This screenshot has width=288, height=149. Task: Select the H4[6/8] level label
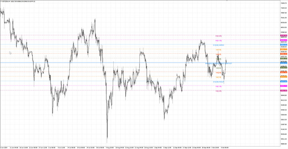[219, 54]
